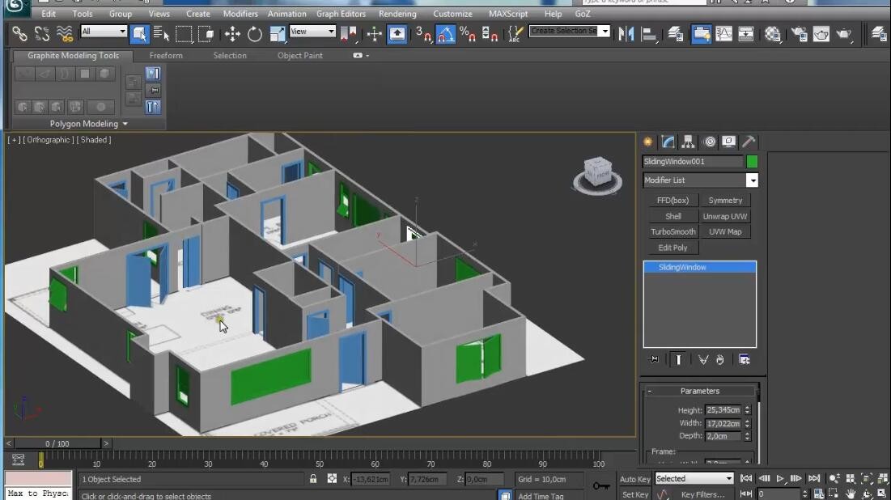This screenshot has height=500, width=891.
Task: Click the Mirror tool icon
Action: click(x=626, y=34)
